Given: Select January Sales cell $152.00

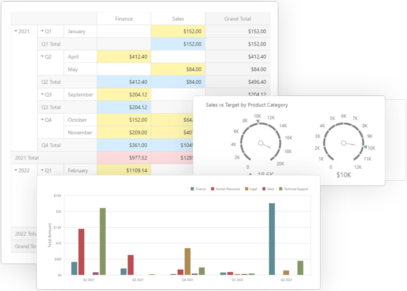Looking at the screenshot, I should tap(178, 31).
